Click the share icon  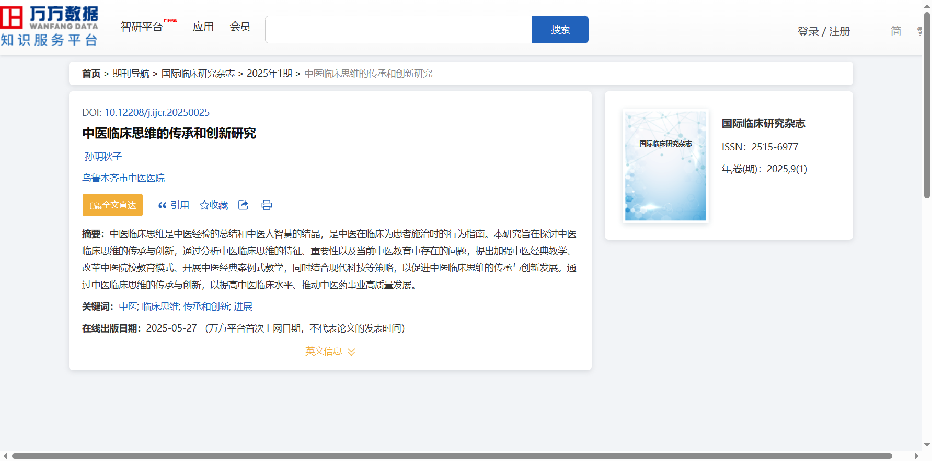point(243,205)
